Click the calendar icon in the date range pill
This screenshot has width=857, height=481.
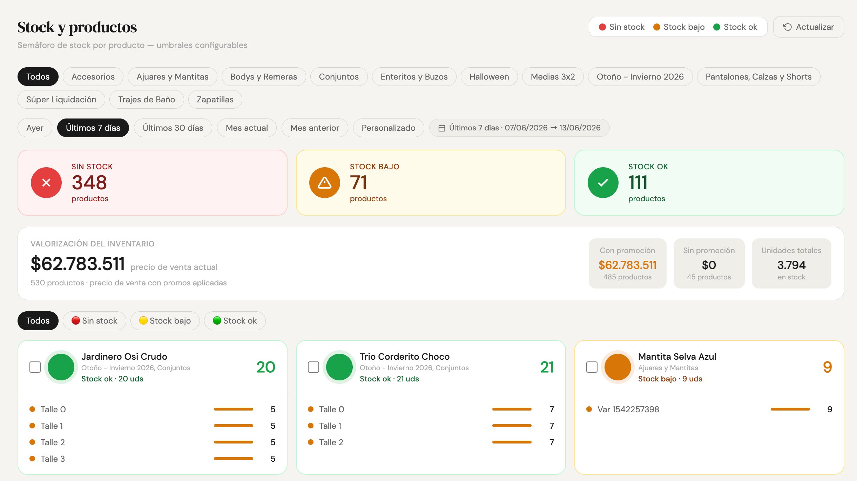click(442, 128)
